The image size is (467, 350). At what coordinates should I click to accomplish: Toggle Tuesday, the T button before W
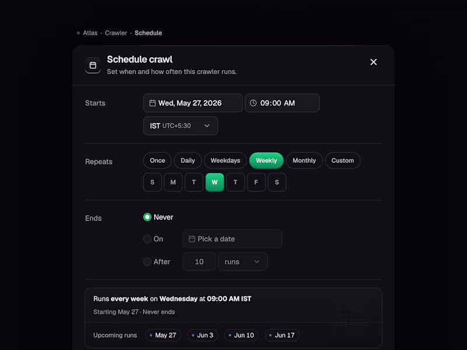194,182
